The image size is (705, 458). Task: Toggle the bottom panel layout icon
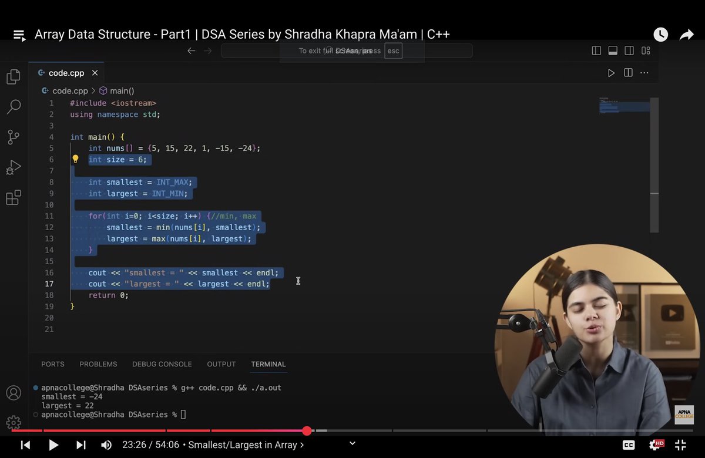[x=612, y=50]
